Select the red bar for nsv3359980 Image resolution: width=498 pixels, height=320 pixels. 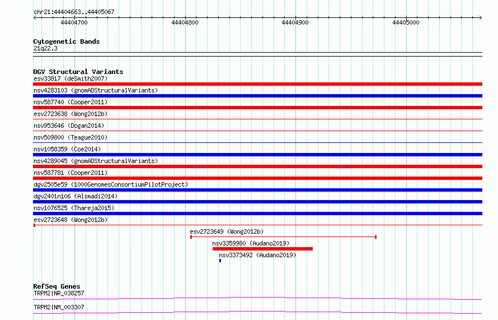point(262,249)
